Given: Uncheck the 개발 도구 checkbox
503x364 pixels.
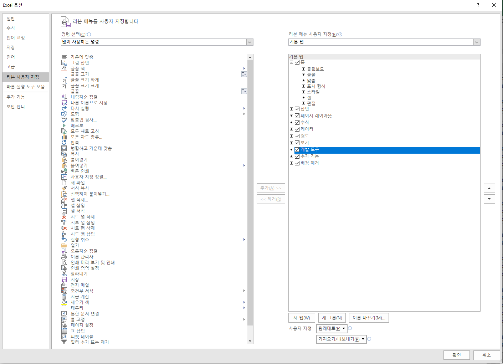Looking at the screenshot, I should (297, 149).
